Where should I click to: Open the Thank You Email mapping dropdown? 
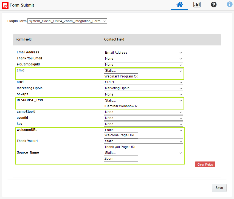pos(143,59)
